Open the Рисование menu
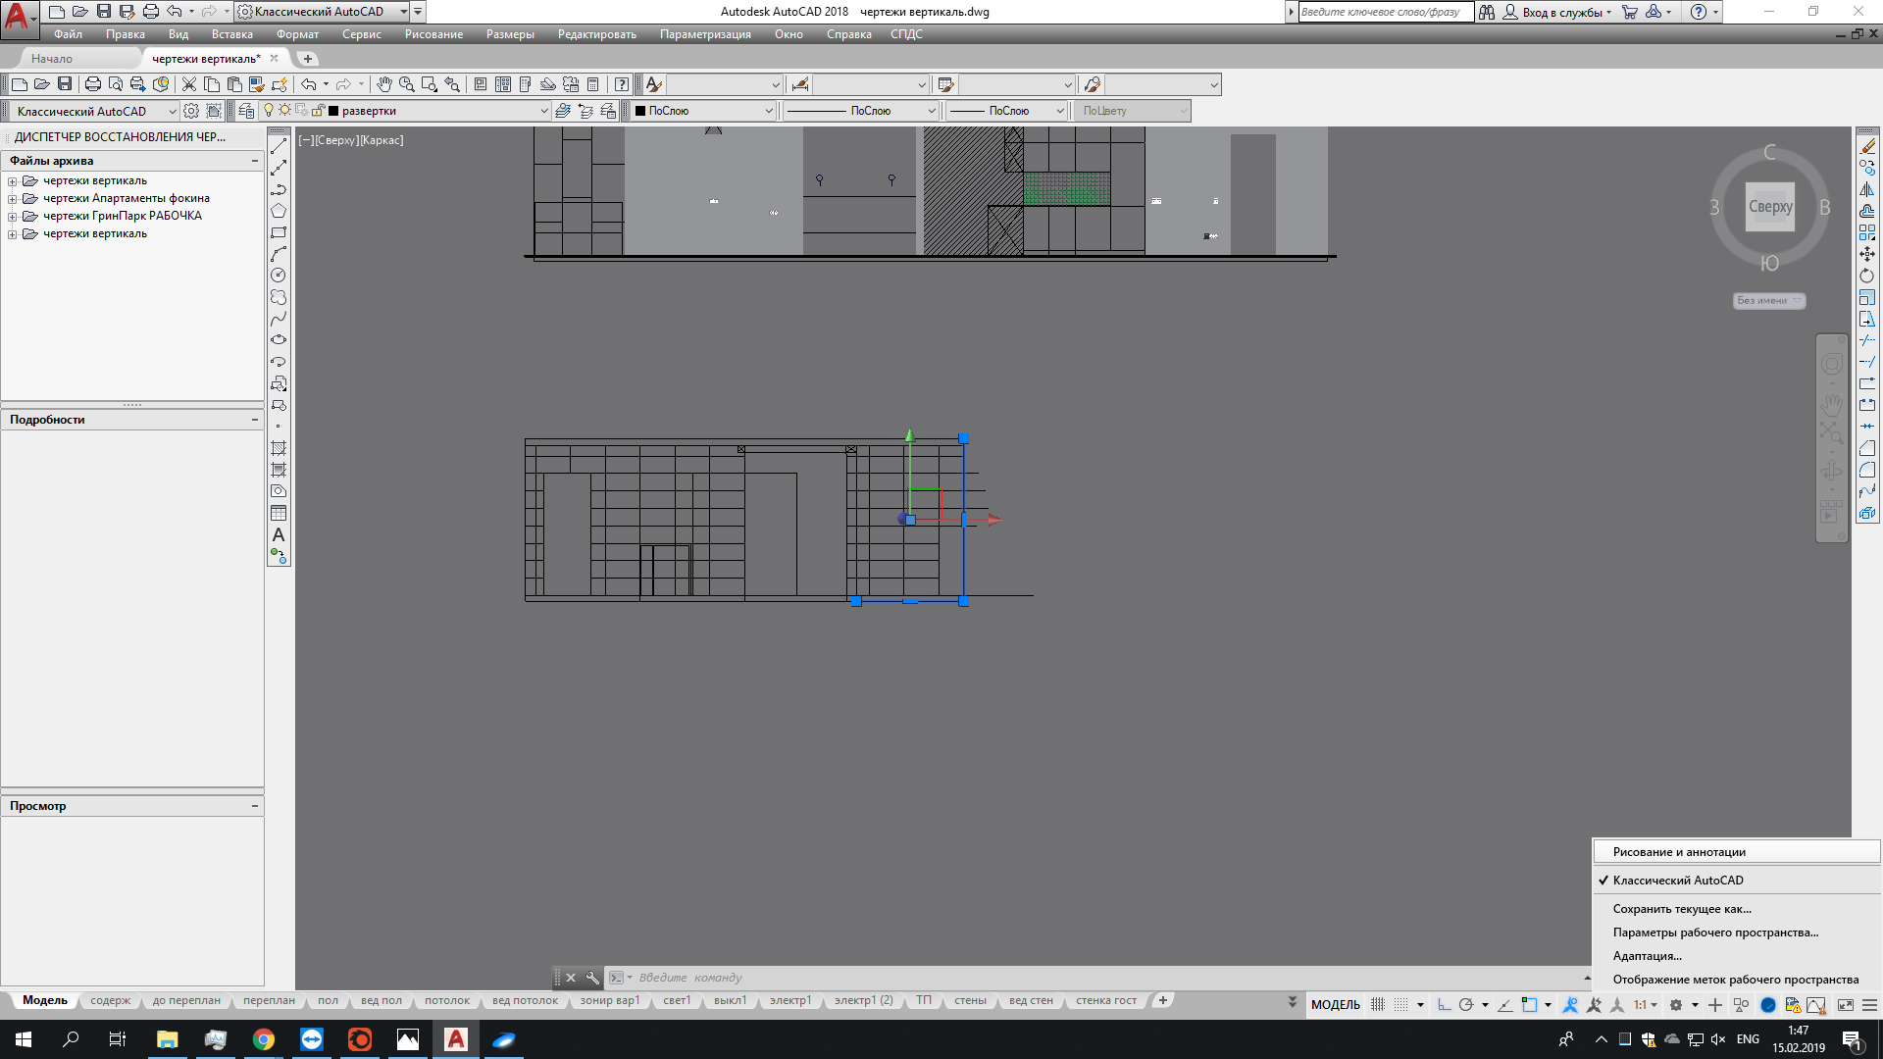The width and height of the screenshot is (1883, 1059). (433, 34)
